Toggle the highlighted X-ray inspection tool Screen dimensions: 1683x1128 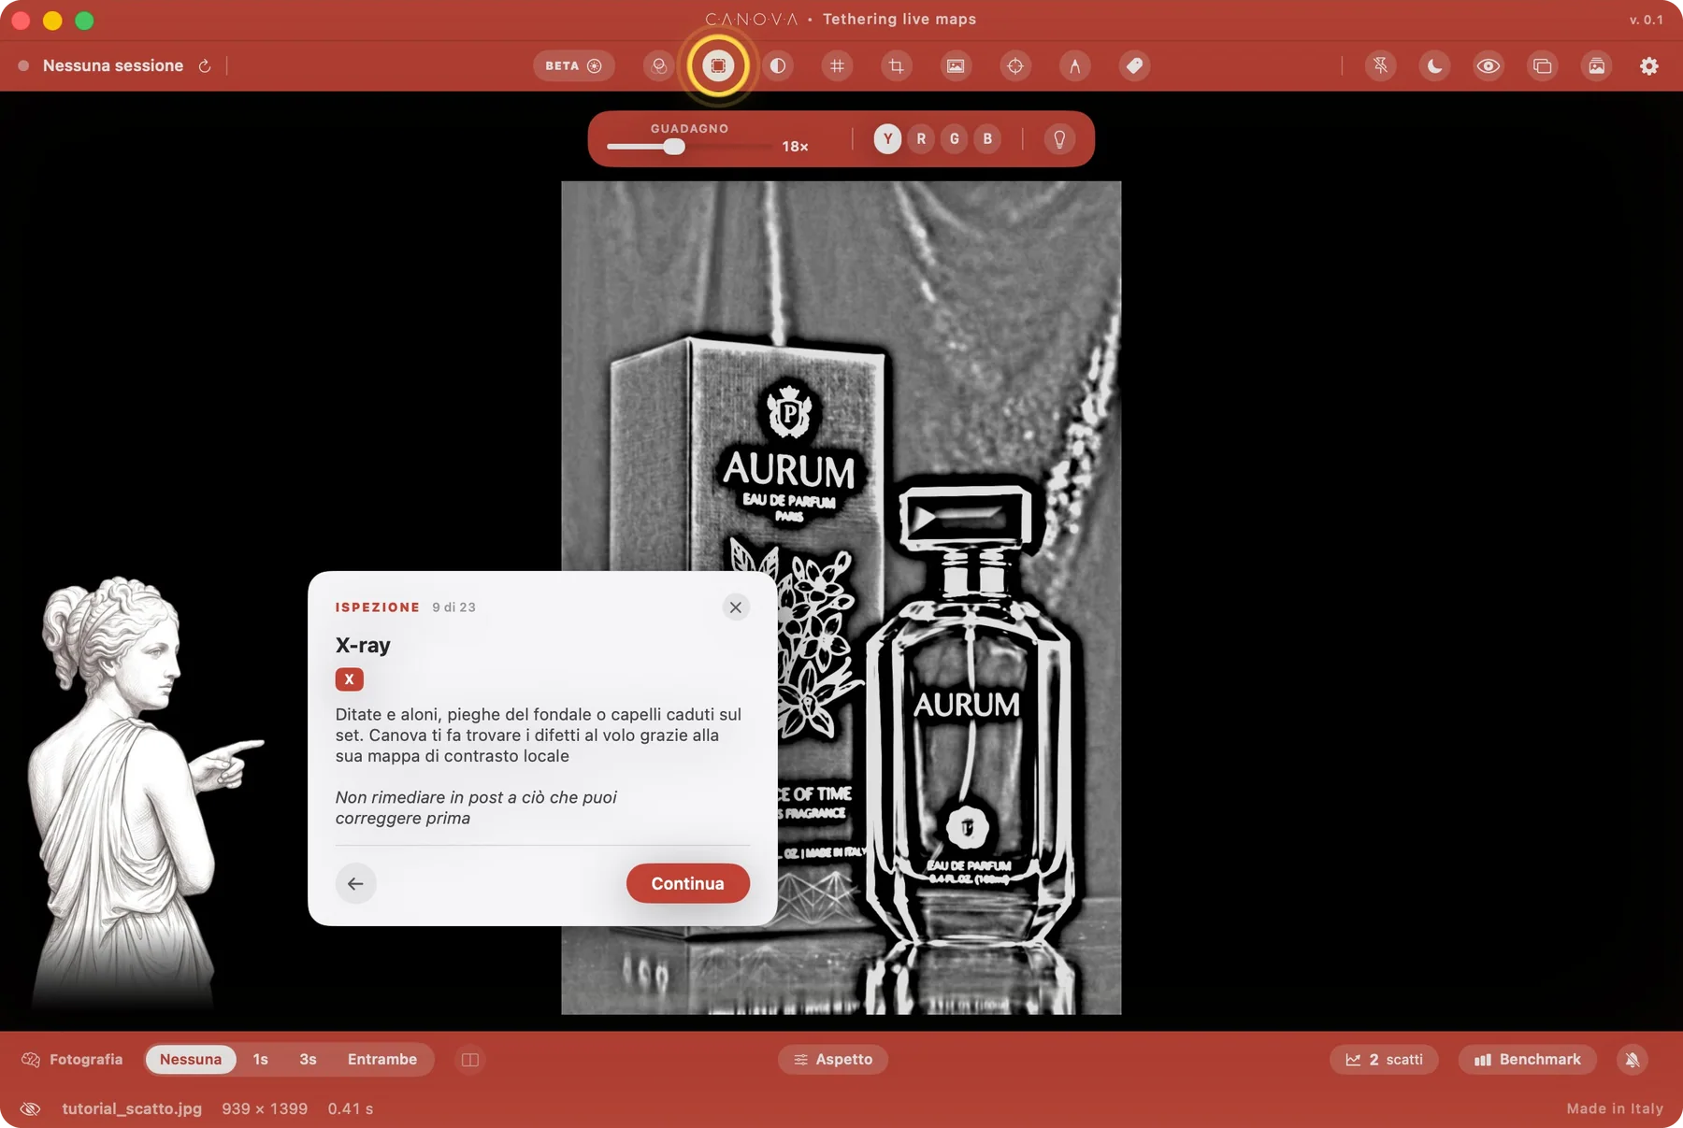tap(718, 65)
